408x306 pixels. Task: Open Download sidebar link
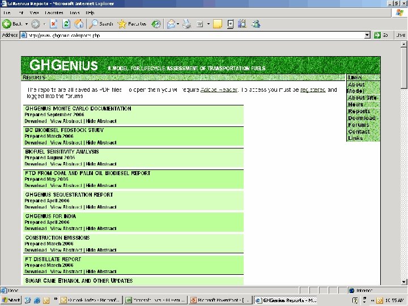[362, 118]
